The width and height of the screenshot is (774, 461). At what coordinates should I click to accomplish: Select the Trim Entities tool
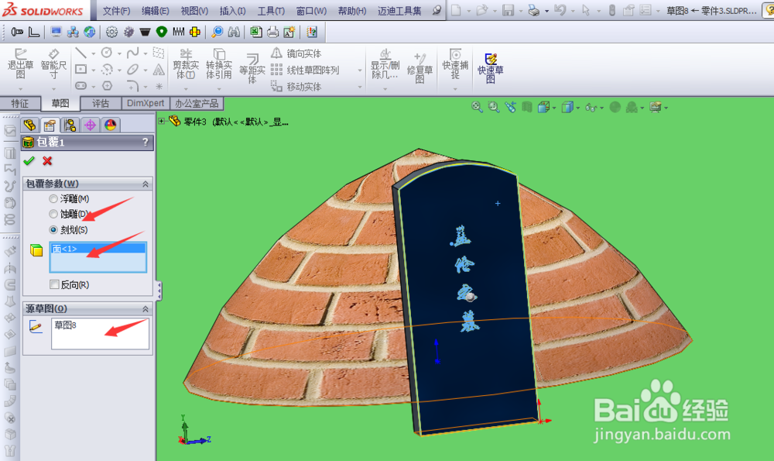click(x=185, y=64)
